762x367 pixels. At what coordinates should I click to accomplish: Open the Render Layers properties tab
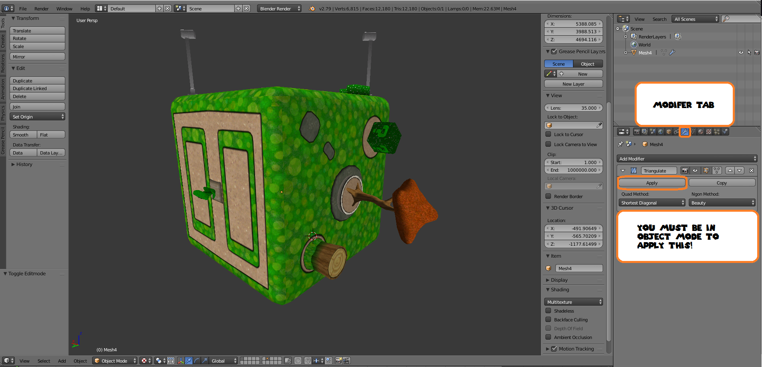click(645, 132)
